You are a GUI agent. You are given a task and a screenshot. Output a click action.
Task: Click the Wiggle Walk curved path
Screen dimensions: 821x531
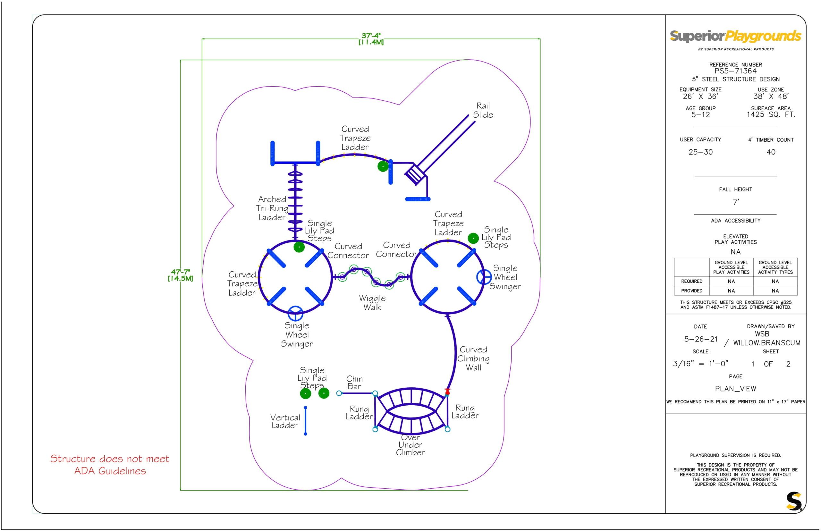371,276
